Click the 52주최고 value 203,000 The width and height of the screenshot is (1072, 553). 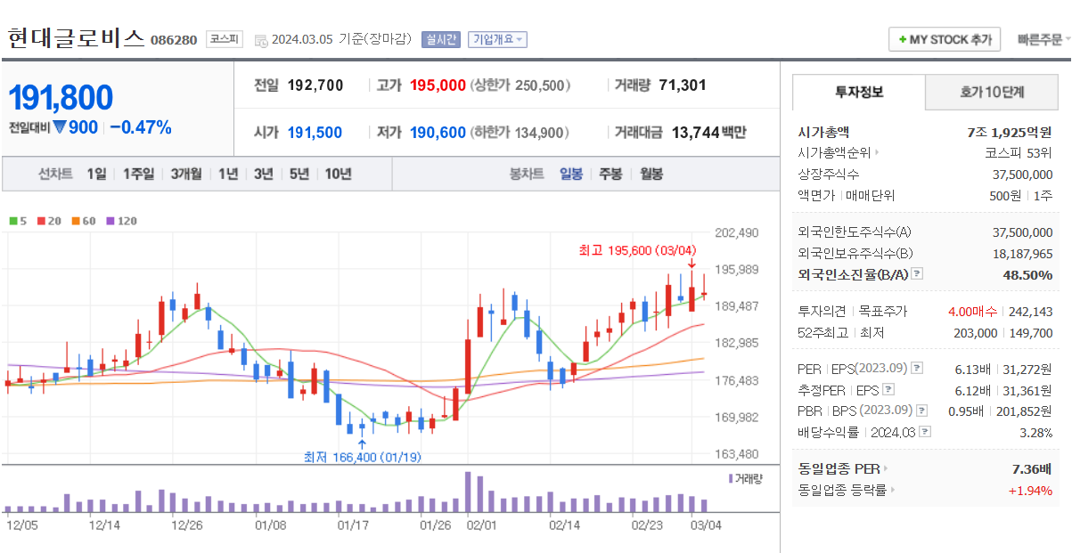976,333
